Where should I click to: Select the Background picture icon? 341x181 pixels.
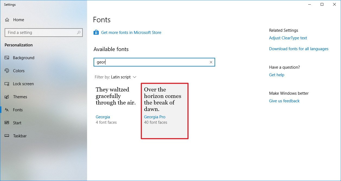[7, 58]
